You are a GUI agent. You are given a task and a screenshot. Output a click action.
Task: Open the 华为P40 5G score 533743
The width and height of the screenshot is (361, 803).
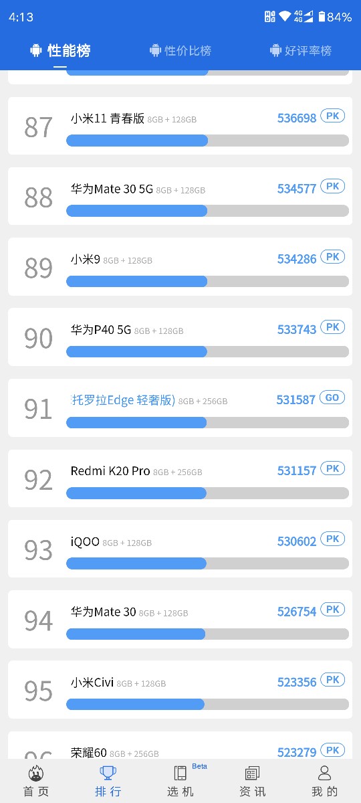pos(297,329)
